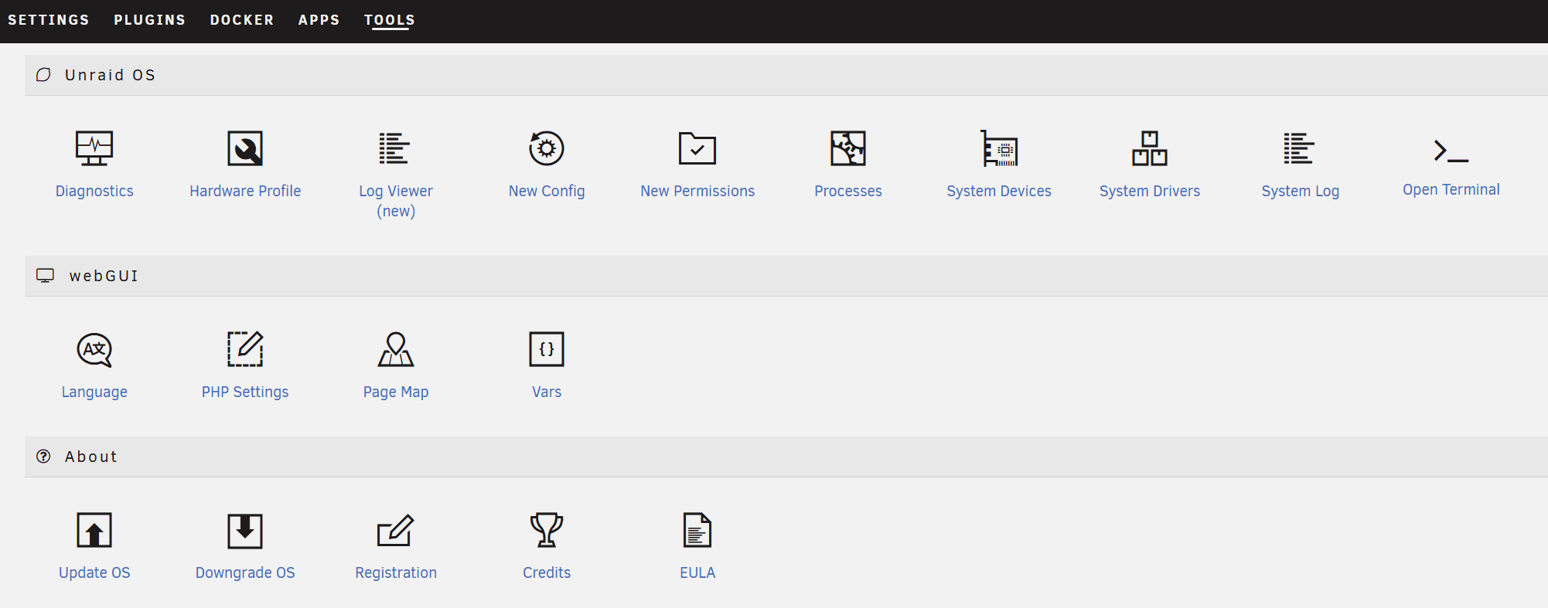Image resolution: width=1548 pixels, height=608 pixels.
Task: Follow the Credits text link
Action: coord(547,572)
